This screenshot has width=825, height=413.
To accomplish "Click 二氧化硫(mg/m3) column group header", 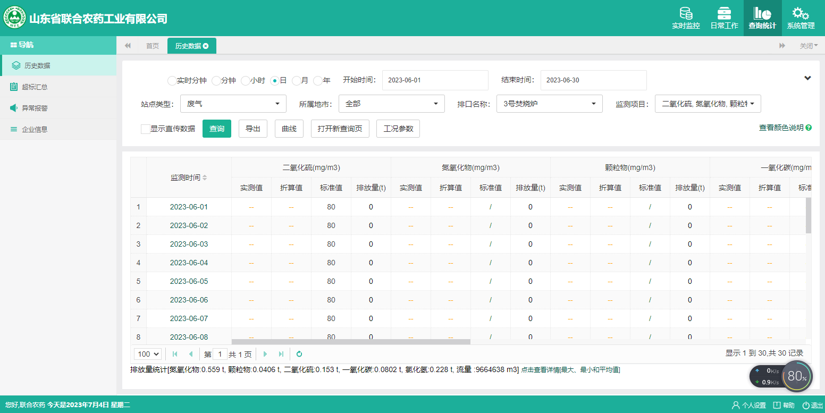I will [x=311, y=167].
